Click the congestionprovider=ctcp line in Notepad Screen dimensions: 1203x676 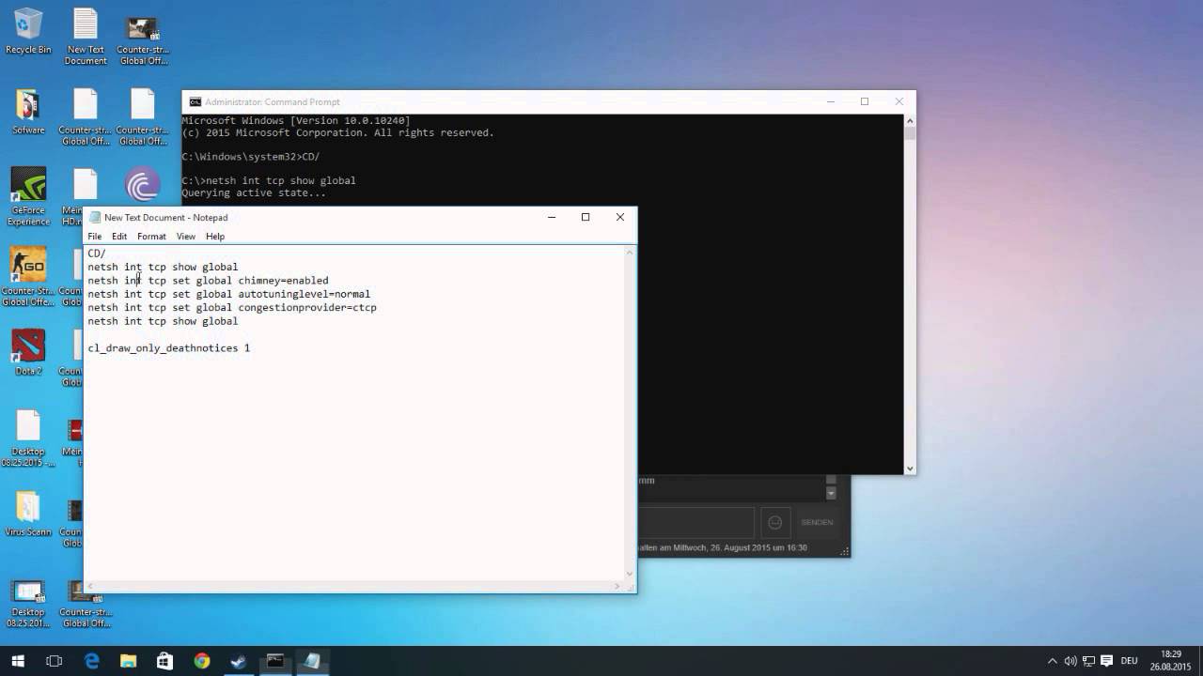232,307
